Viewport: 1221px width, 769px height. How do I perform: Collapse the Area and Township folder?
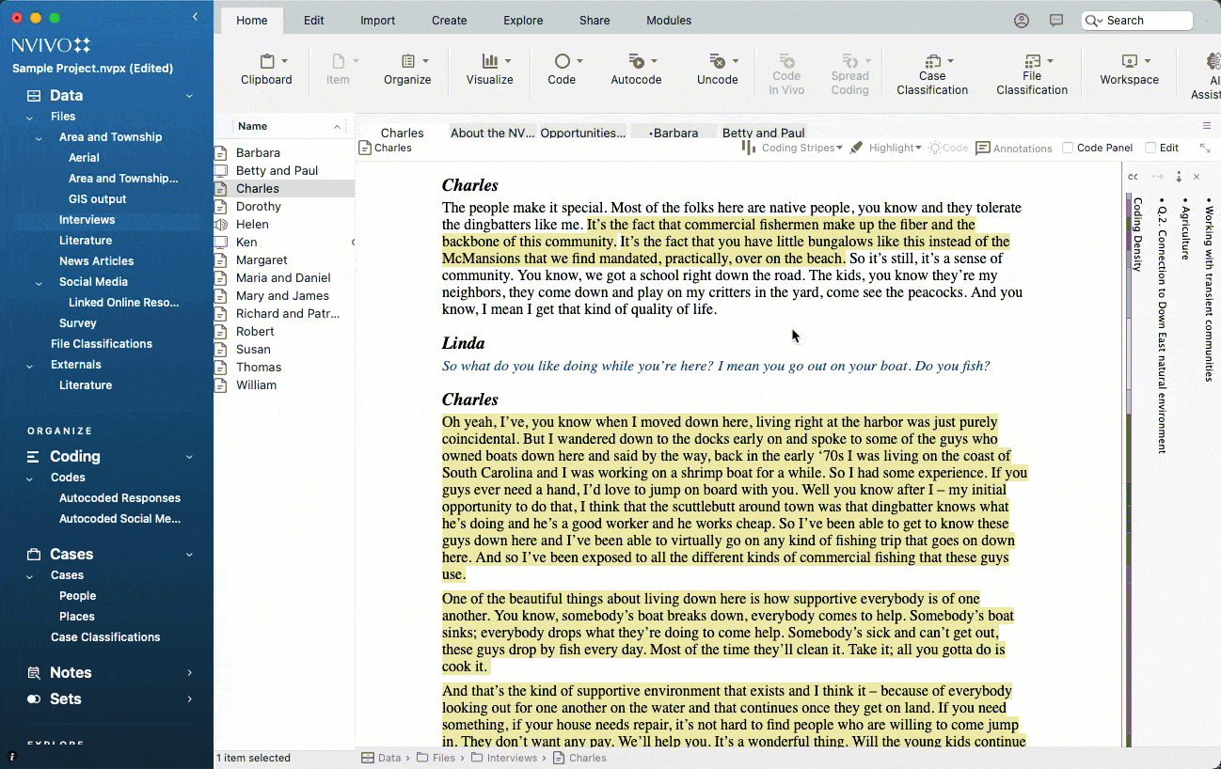(x=39, y=138)
